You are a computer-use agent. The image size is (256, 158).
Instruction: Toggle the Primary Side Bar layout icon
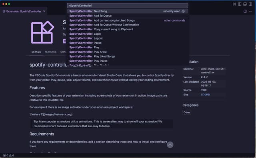click(x=240, y=4)
